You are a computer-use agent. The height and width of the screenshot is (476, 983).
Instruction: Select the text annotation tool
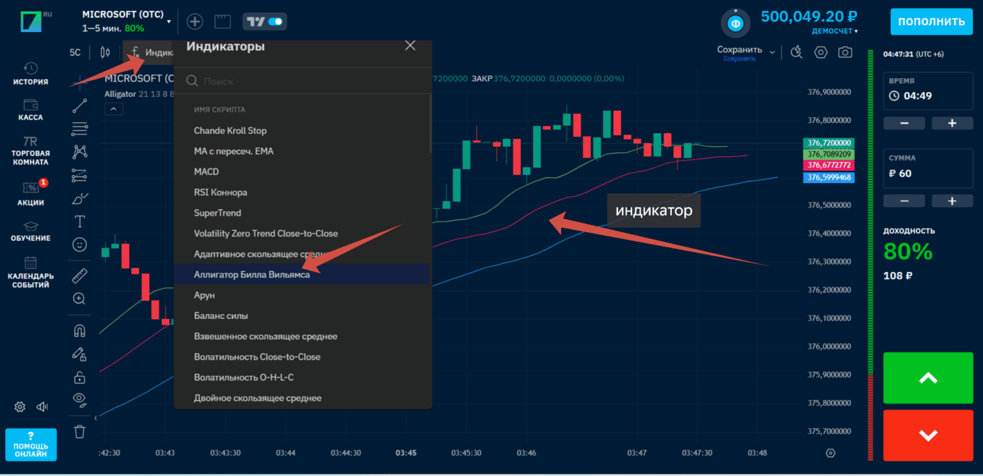[x=79, y=222]
